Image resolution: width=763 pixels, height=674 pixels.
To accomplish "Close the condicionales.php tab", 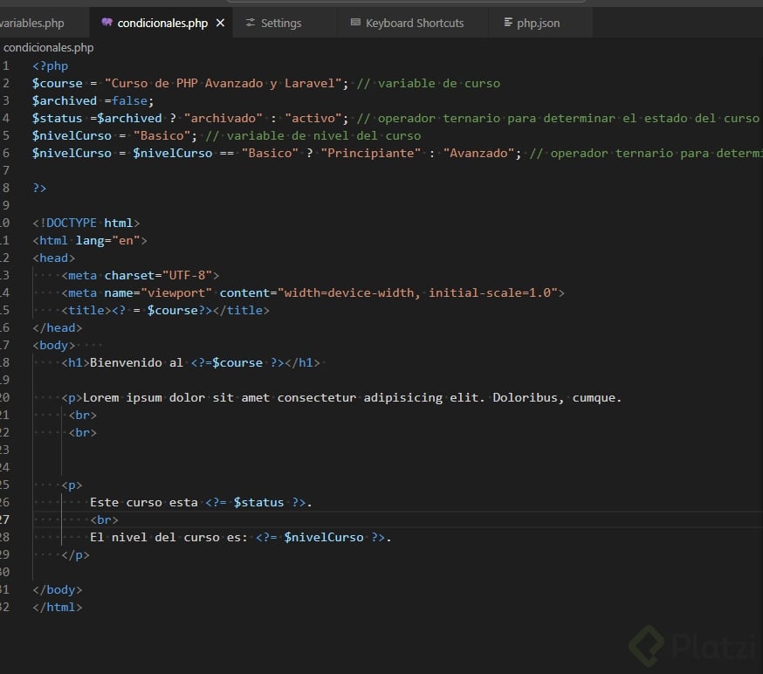I will [x=220, y=23].
